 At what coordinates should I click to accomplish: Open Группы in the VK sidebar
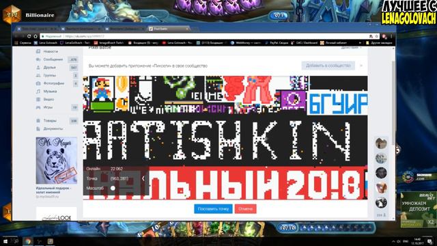coord(50,75)
